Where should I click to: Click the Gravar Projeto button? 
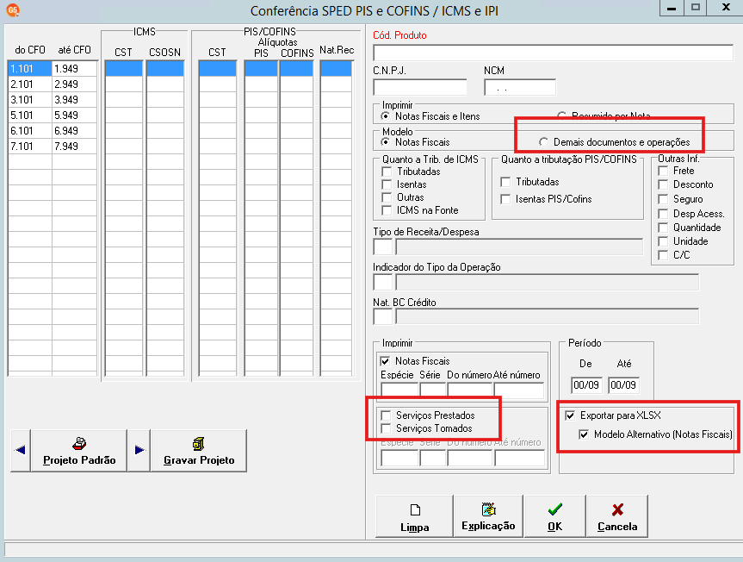point(199,450)
